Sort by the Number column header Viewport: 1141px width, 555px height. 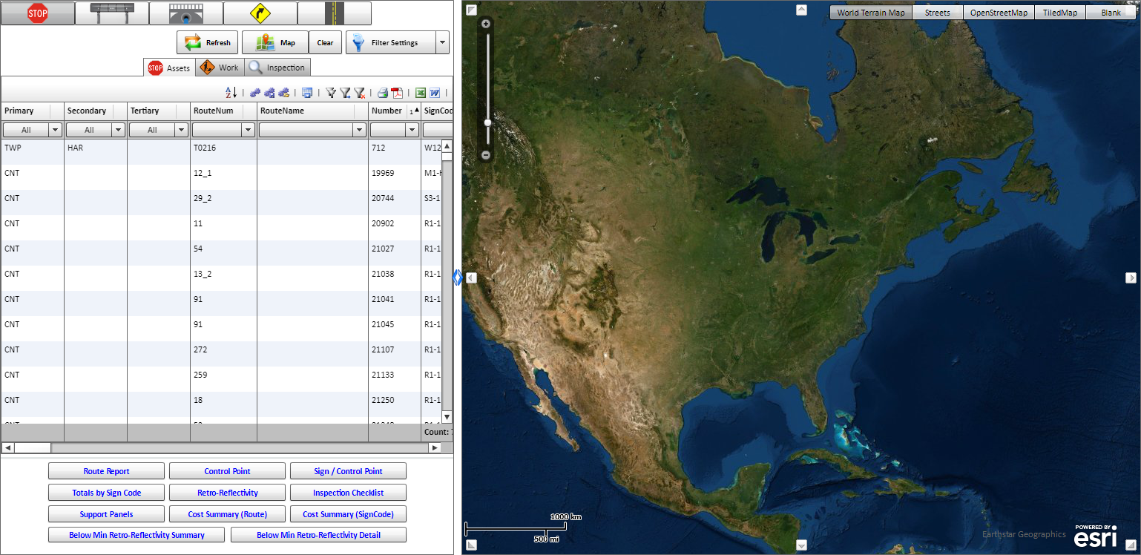tap(395, 111)
